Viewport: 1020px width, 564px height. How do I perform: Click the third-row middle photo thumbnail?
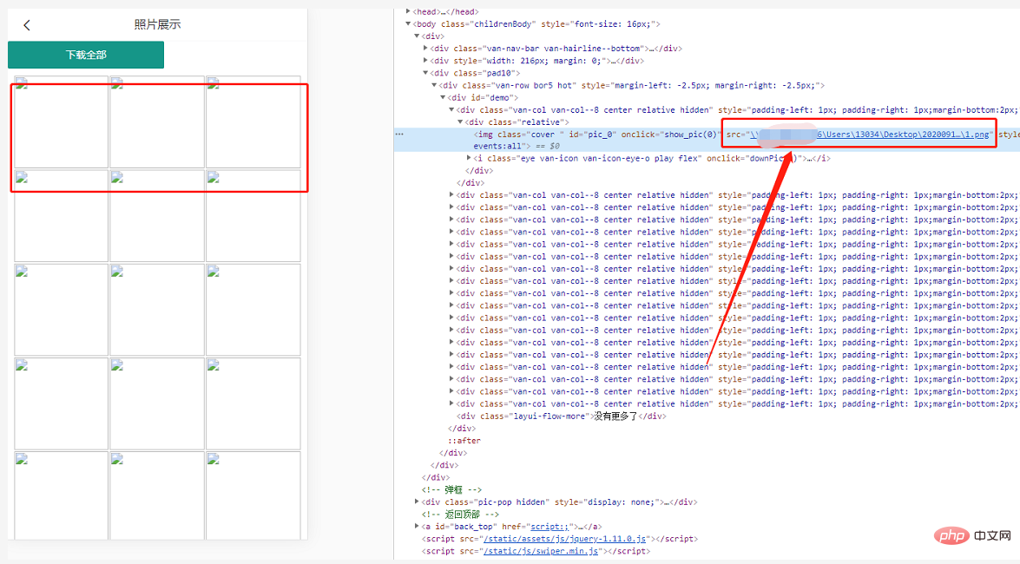[157, 309]
